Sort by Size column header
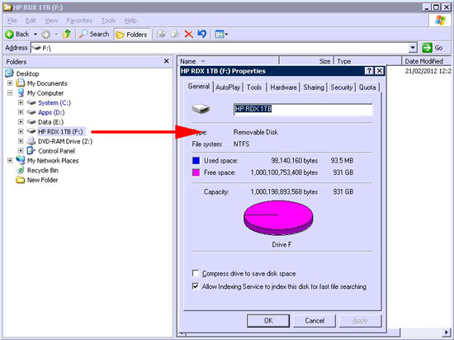This screenshot has width=454, height=340. click(306, 61)
